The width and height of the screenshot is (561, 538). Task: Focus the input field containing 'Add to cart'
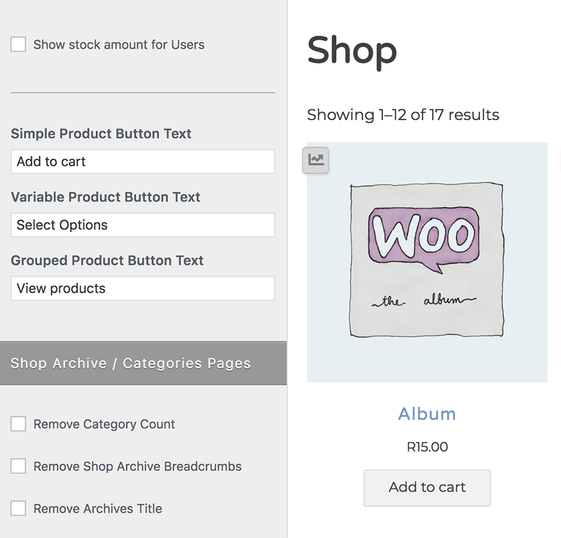[143, 161]
